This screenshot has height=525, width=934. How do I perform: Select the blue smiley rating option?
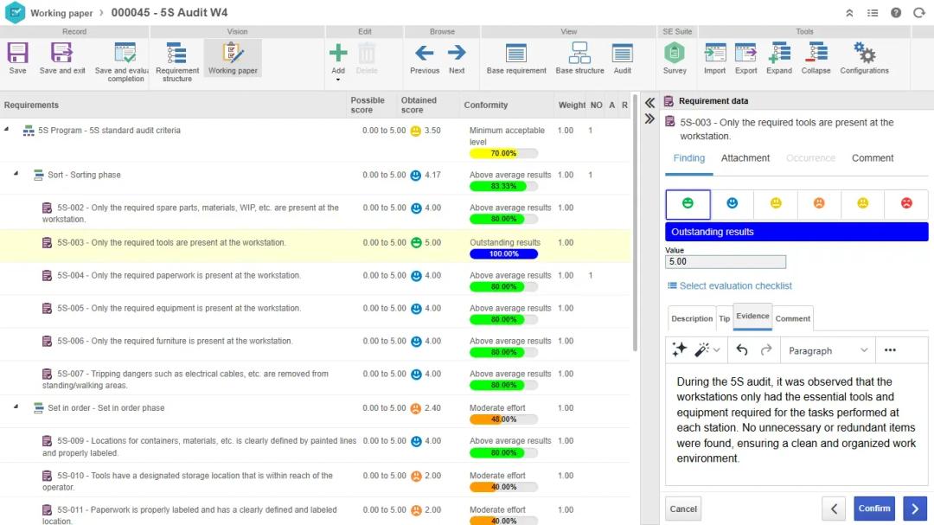(732, 203)
